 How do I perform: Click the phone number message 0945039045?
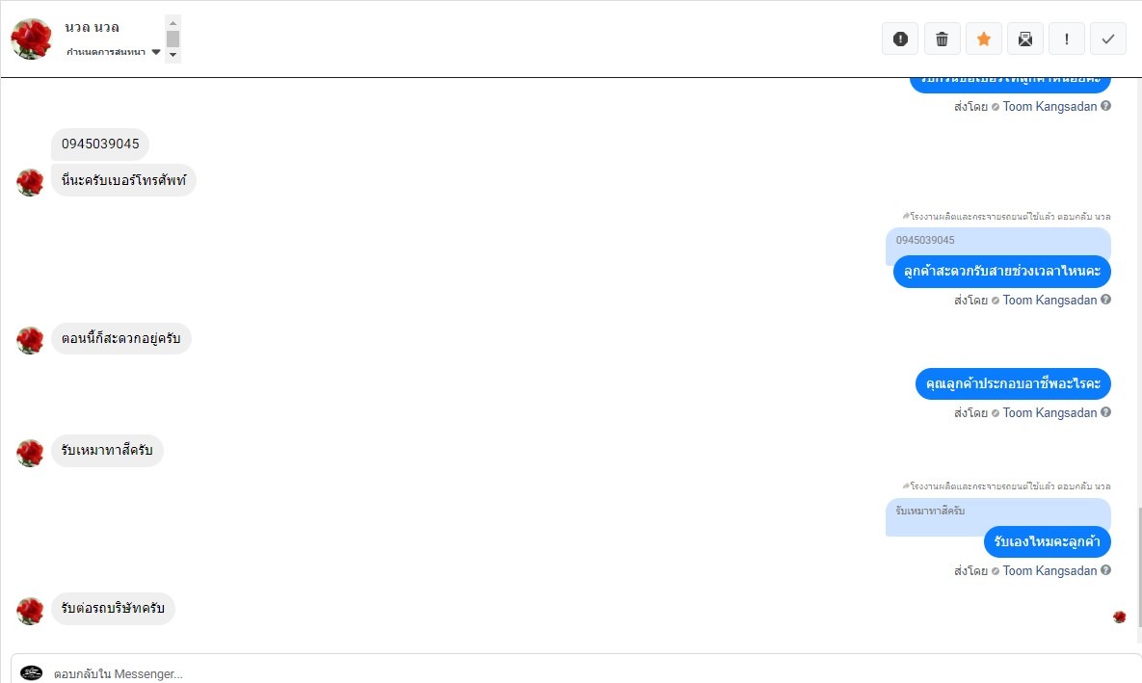click(100, 144)
